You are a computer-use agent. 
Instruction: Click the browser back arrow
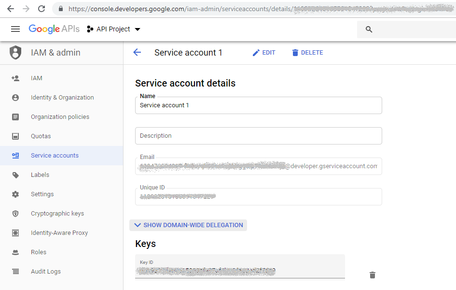[11, 9]
